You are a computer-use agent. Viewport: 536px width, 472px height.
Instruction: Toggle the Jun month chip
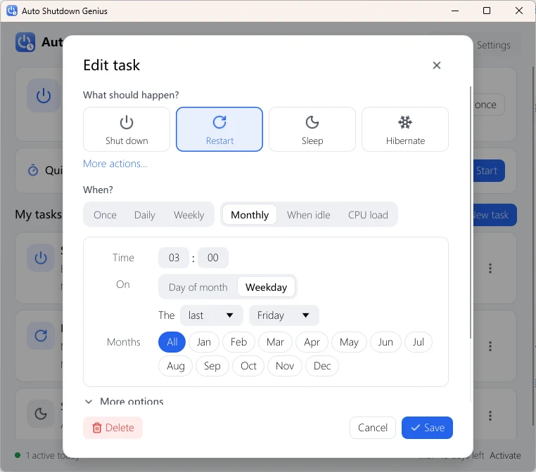point(385,342)
